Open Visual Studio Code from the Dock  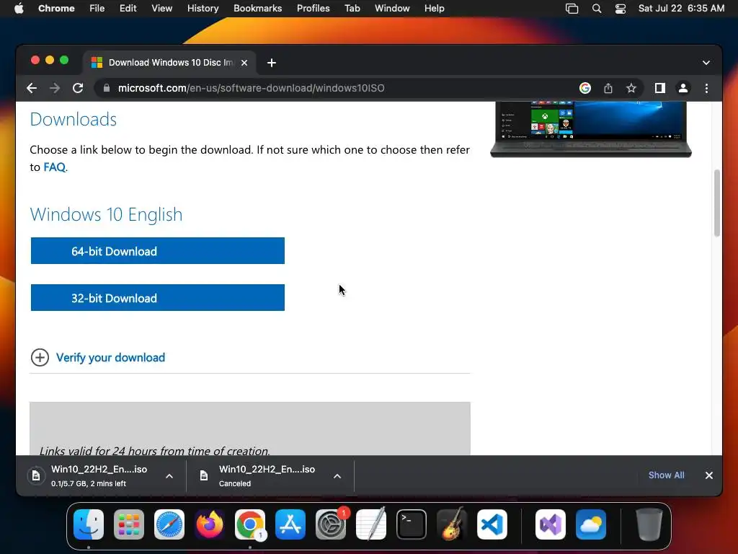[492, 524]
